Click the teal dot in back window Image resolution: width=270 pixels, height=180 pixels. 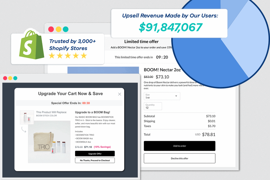(x=66, y=29)
